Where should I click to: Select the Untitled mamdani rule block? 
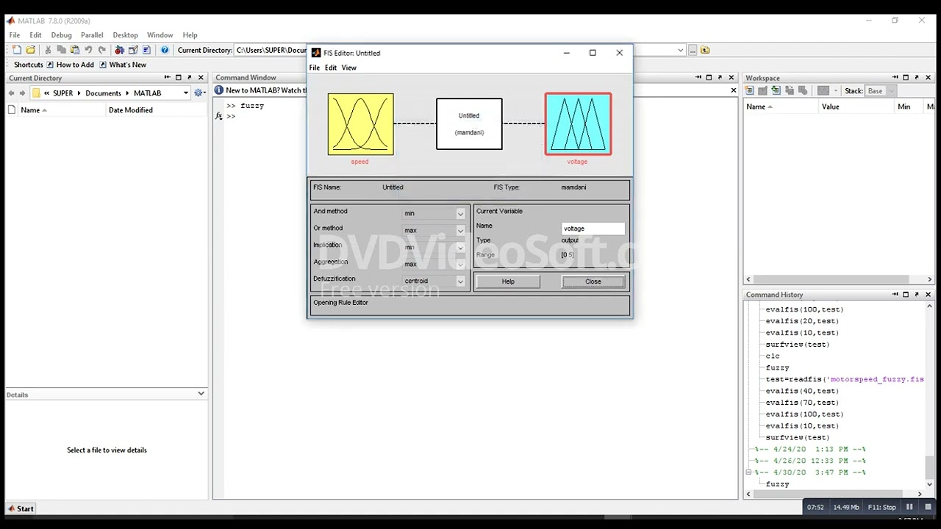click(x=469, y=124)
